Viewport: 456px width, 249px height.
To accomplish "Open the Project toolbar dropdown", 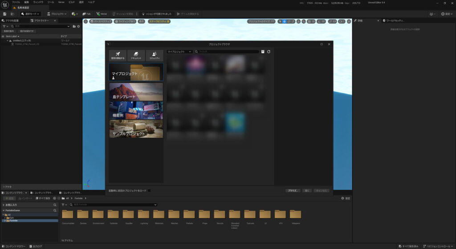I will [57, 14].
